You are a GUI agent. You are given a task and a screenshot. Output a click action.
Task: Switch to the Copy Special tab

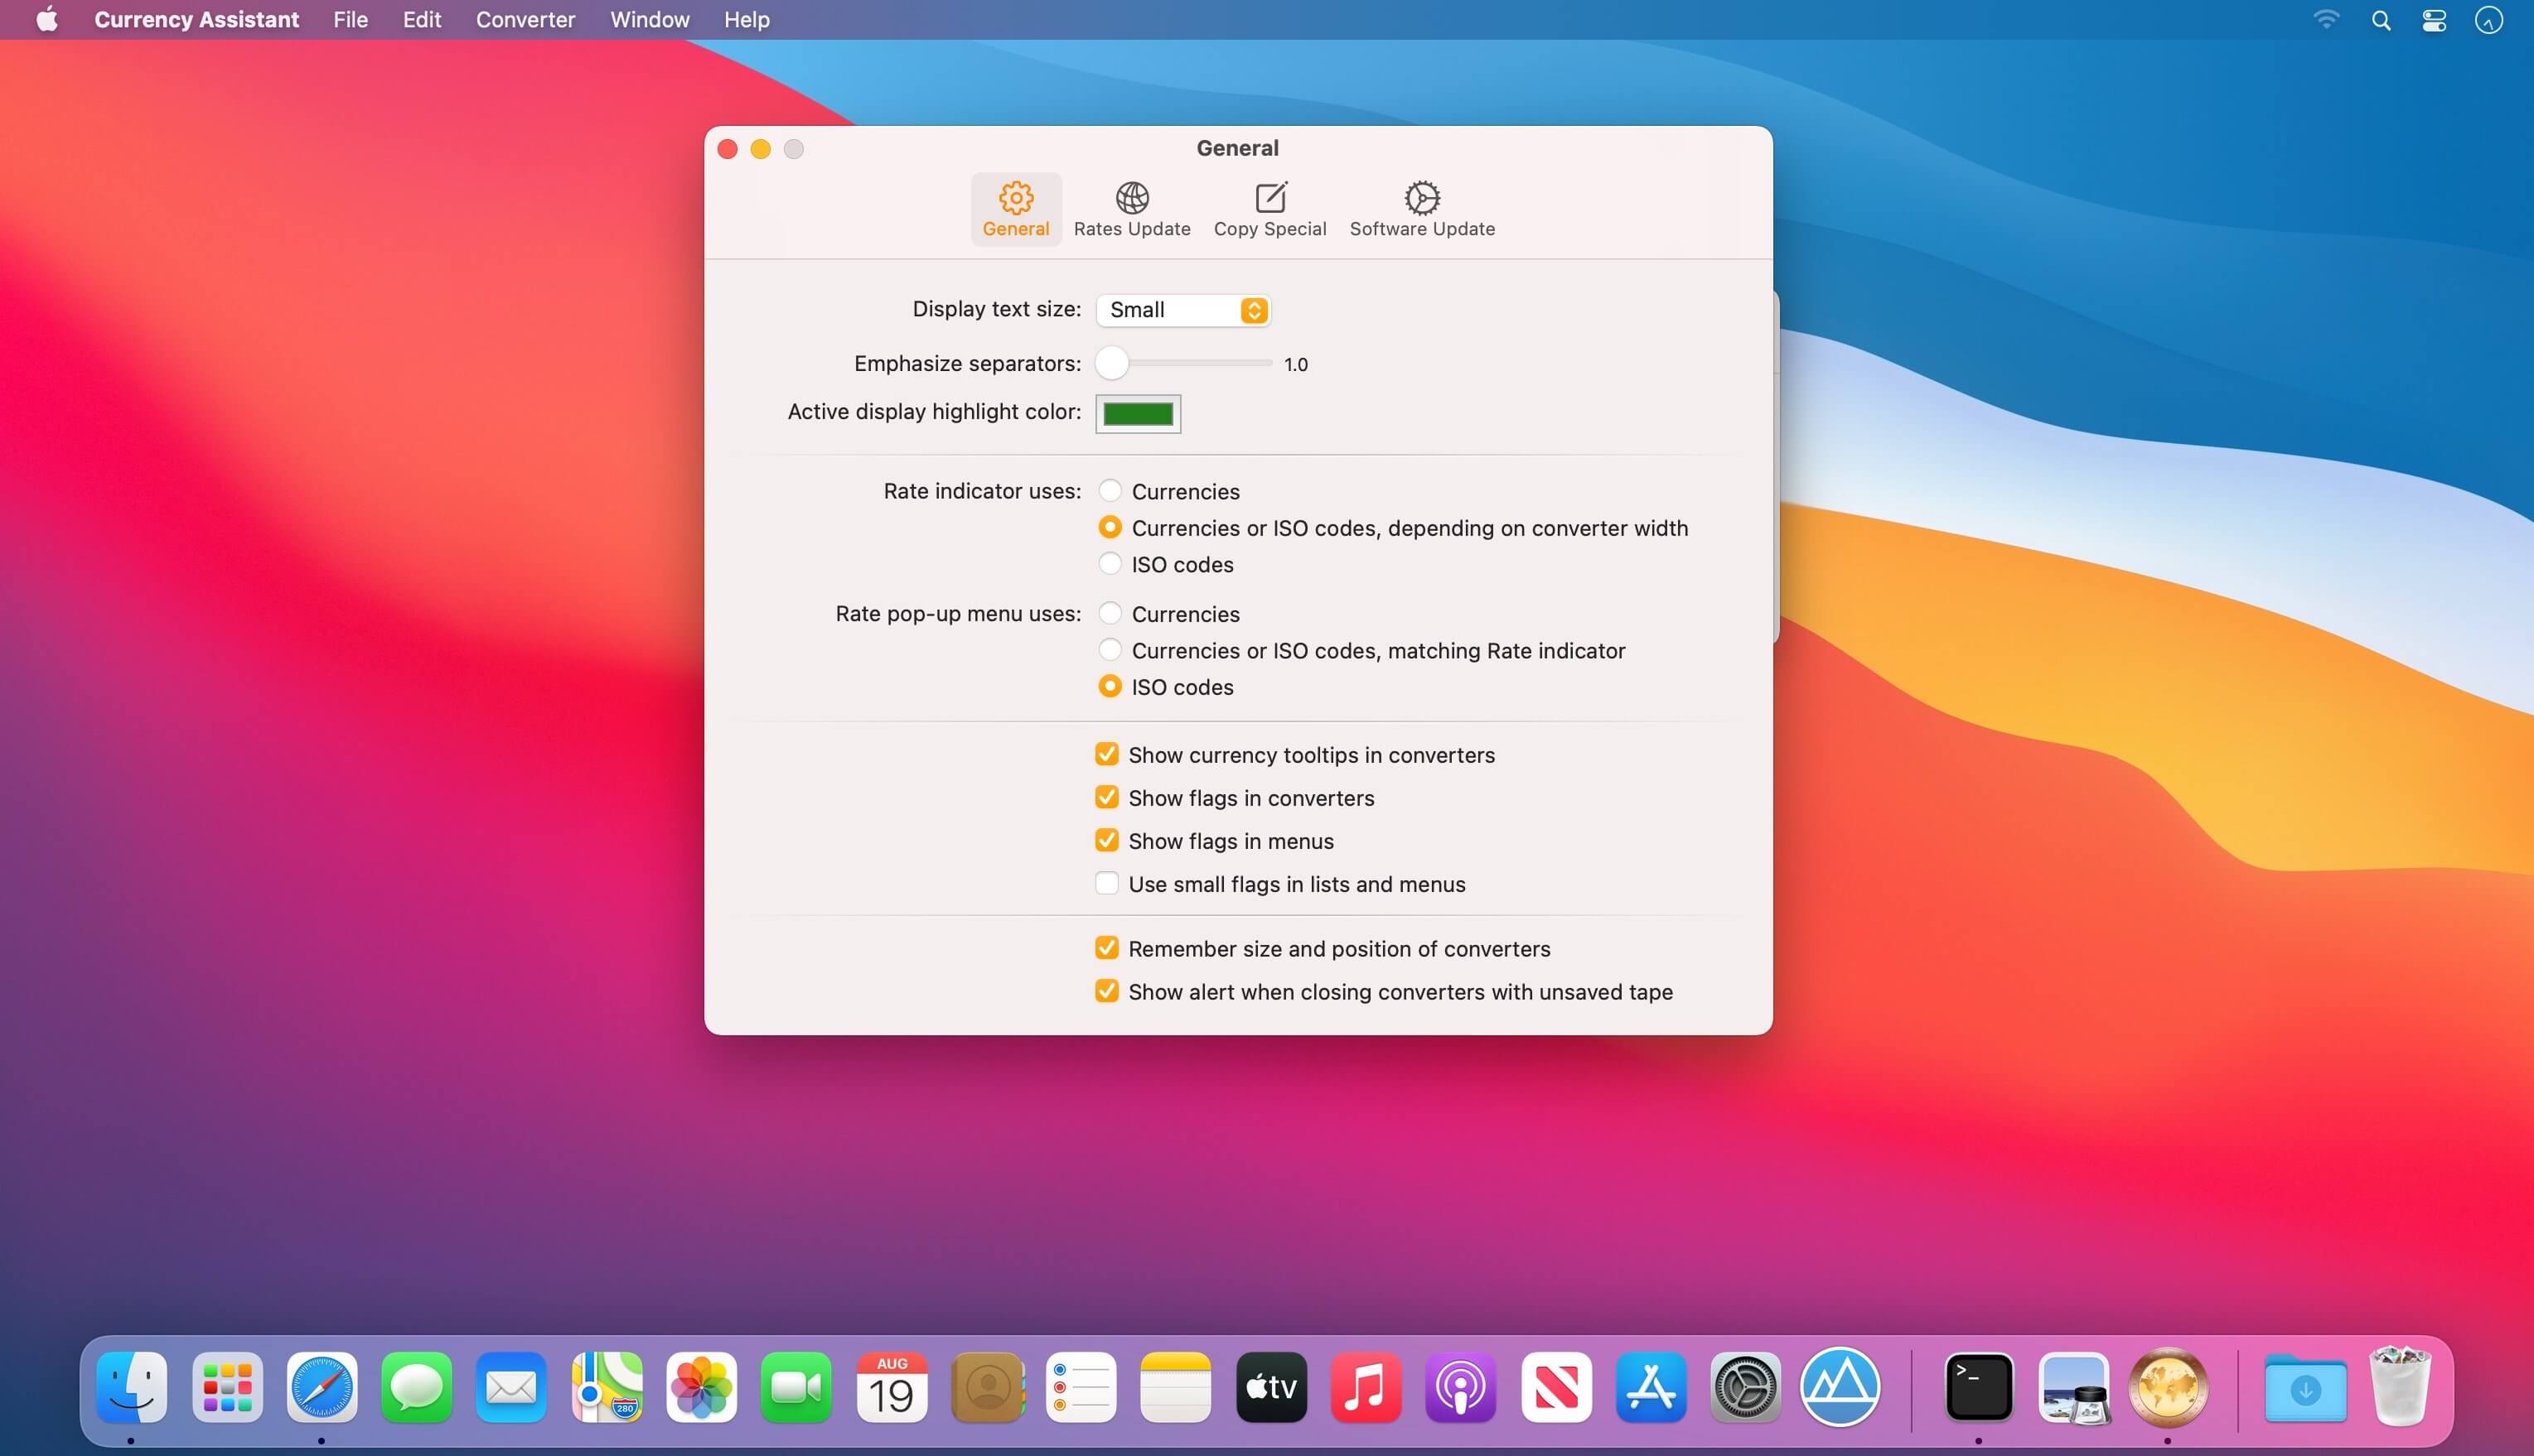(x=1269, y=209)
